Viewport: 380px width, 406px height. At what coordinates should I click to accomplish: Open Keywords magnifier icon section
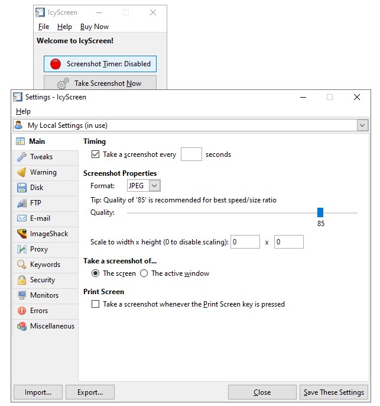pos(21,265)
